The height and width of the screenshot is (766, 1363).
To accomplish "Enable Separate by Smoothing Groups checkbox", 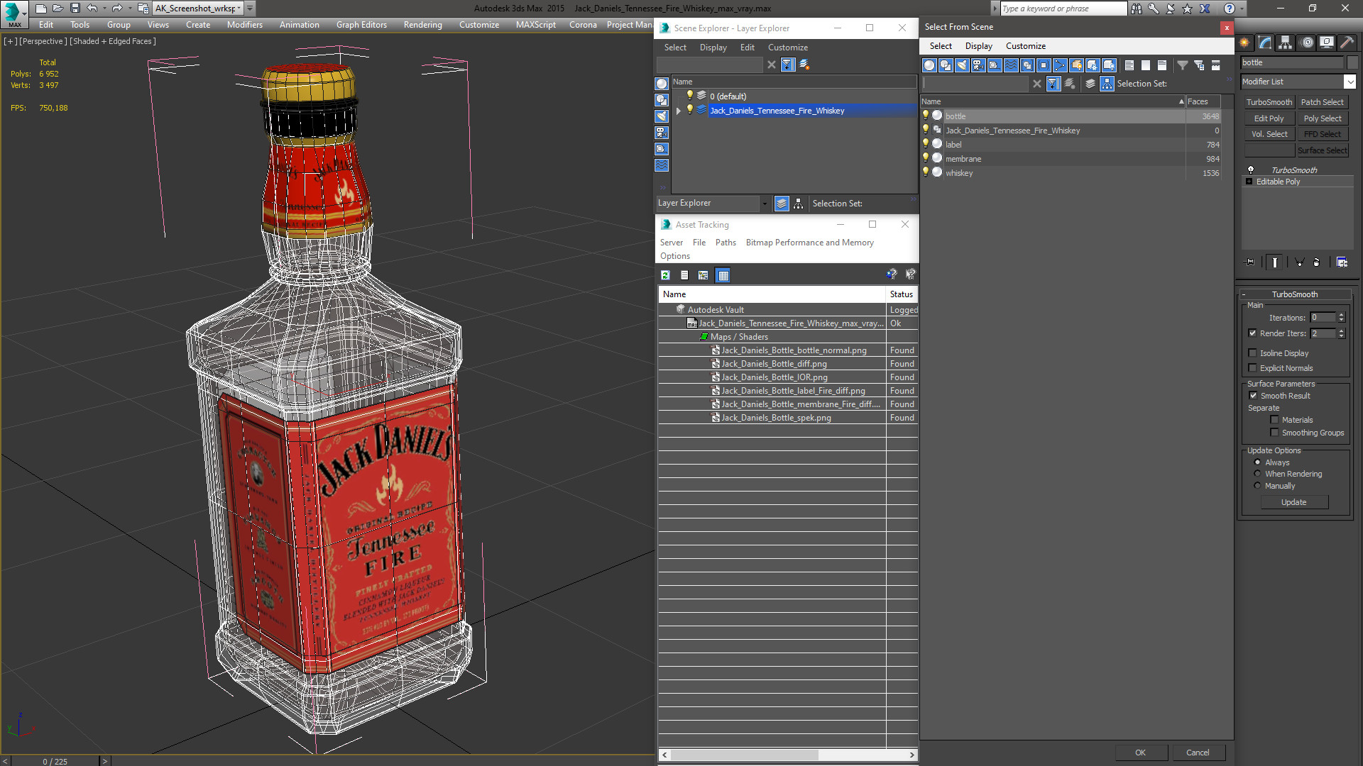I will click(x=1274, y=433).
